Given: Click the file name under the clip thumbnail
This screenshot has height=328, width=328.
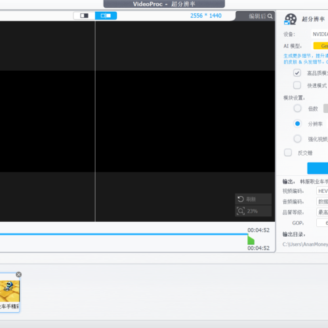Looking at the screenshot, I should pos(10,306).
